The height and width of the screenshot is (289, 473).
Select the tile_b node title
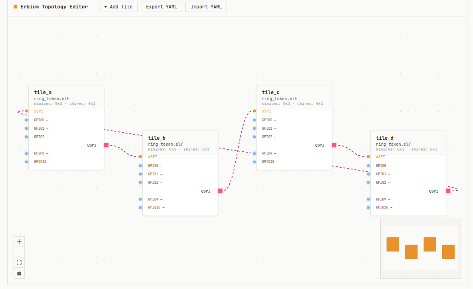157,138
